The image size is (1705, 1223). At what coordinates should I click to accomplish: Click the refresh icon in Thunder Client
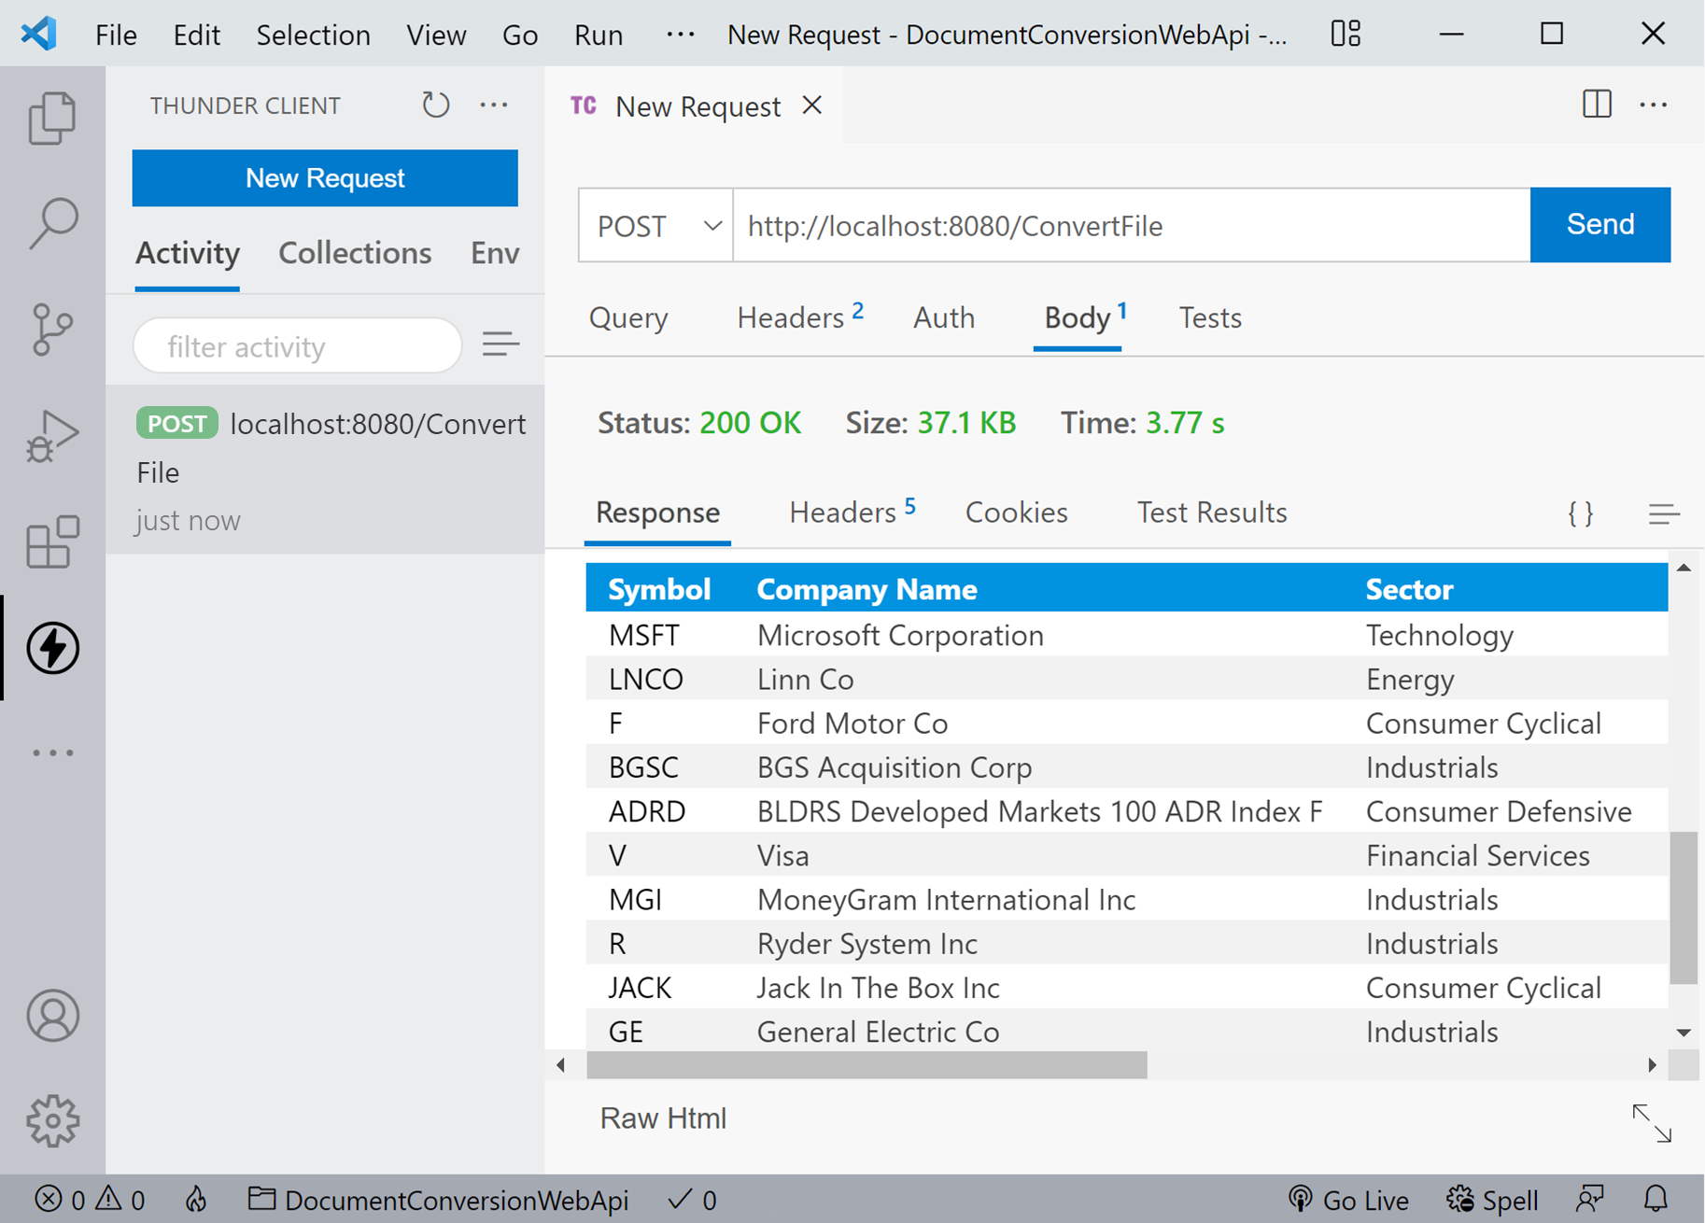coord(435,105)
